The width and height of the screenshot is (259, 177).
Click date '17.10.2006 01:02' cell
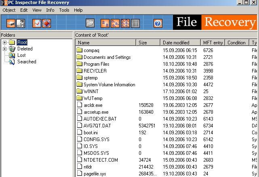point(180,91)
